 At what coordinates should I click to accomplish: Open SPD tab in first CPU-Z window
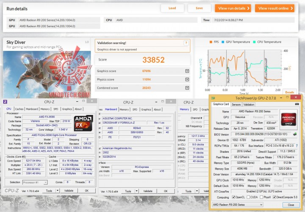(56, 109)
